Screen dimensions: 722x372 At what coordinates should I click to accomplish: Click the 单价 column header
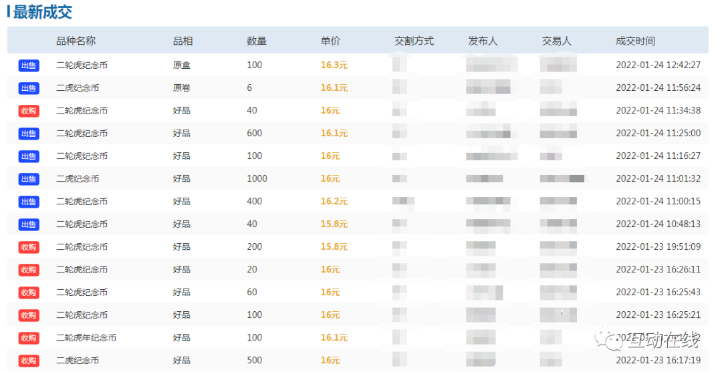330,41
